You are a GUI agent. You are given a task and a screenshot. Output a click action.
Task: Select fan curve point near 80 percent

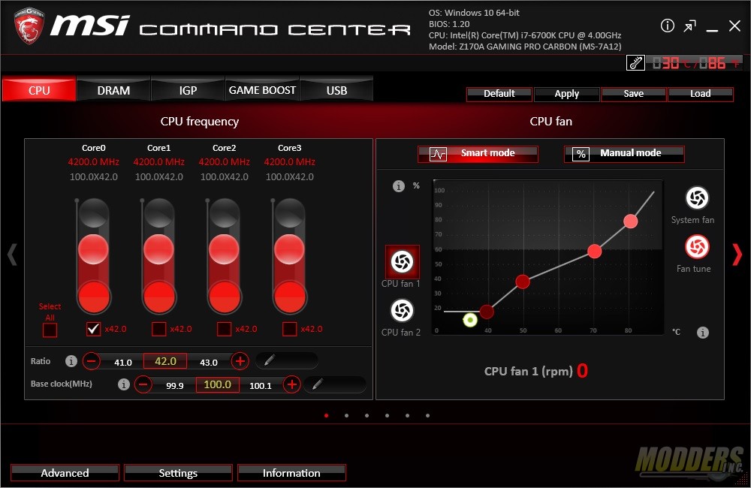click(x=631, y=221)
